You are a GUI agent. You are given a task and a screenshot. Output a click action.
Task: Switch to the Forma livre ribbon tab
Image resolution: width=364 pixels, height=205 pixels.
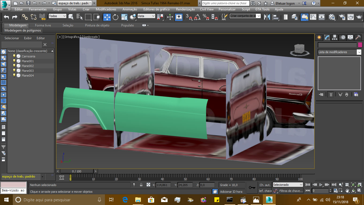(43, 25)
